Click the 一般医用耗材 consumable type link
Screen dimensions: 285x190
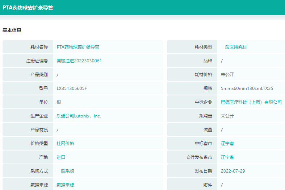[234, 47]
